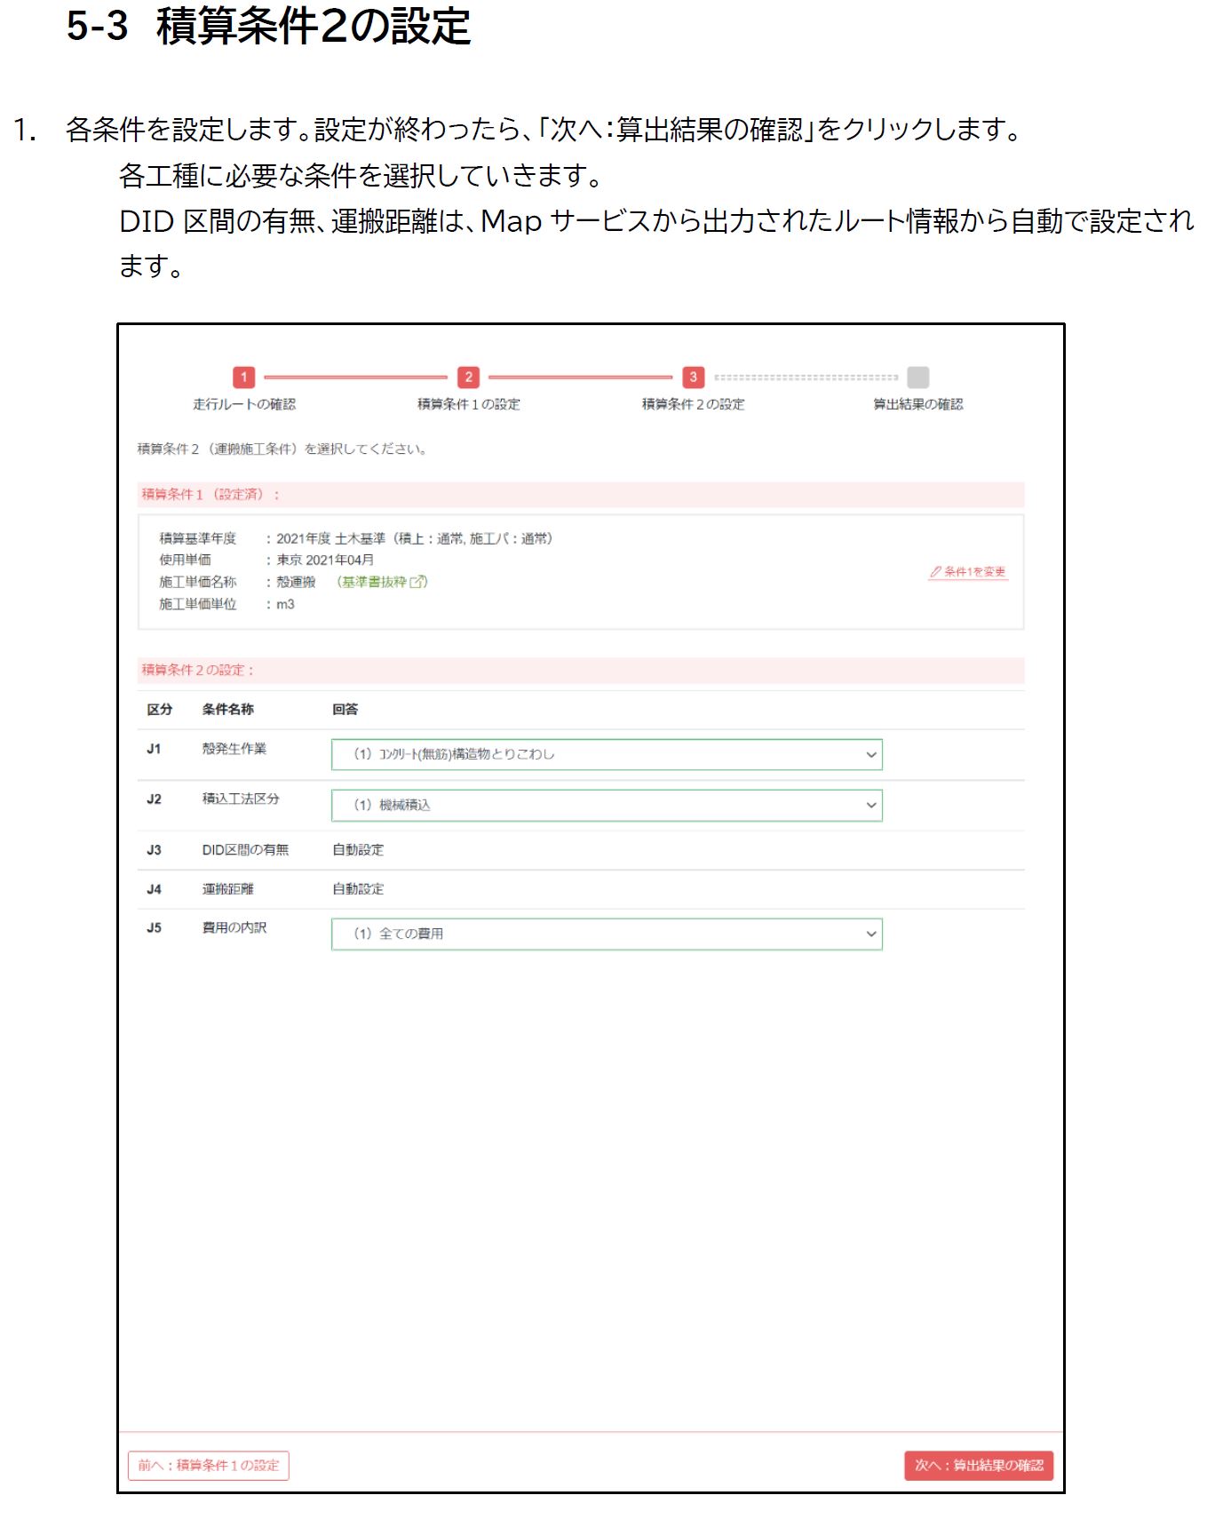Click the J1 row code
1207x1527 pixels.
point(155,749)
